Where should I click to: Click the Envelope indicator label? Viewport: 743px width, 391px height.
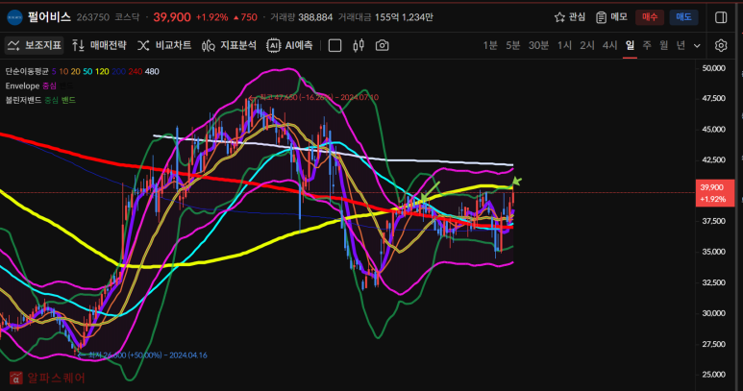(22, 86)
